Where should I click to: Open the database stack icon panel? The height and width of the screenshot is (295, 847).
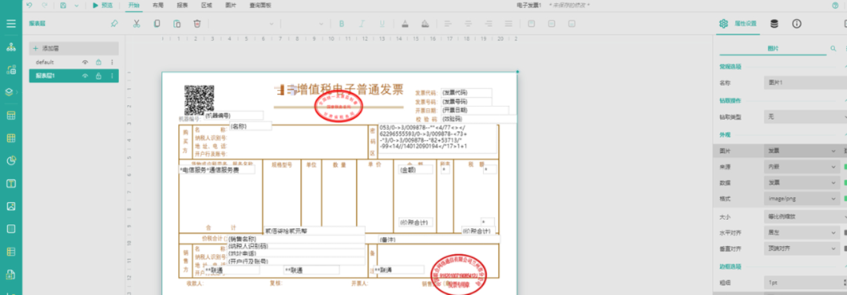click(774, 24)
